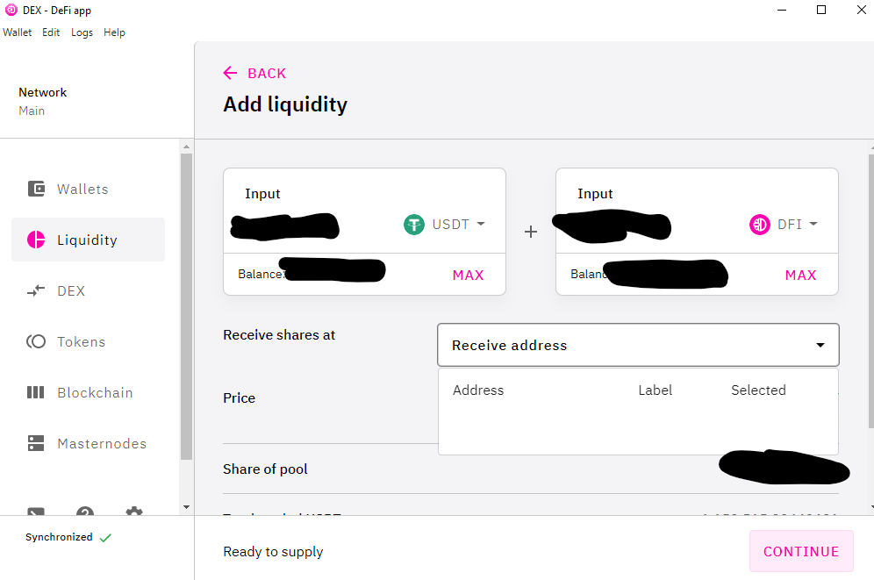This screenshot has width=874, height=580.
Task: Click the pink DFI token icon
Action: pos(760,225)
